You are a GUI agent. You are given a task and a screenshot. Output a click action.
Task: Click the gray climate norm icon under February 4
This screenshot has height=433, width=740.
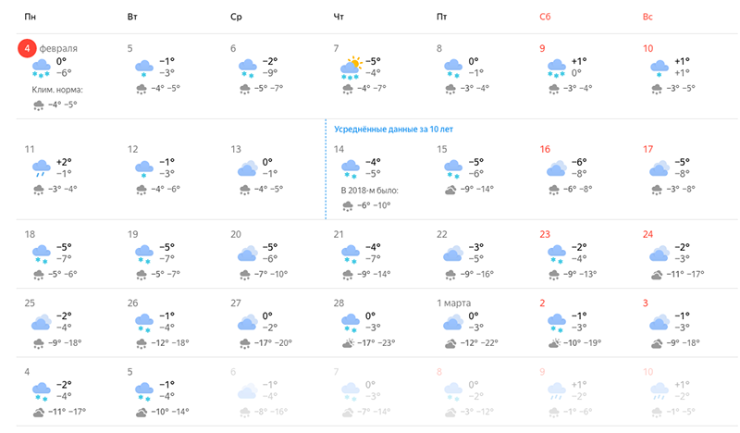point(38,105)
